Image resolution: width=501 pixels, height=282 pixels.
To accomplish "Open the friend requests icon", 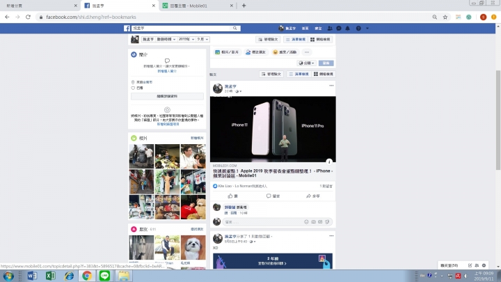I will (x=330, y=29).
